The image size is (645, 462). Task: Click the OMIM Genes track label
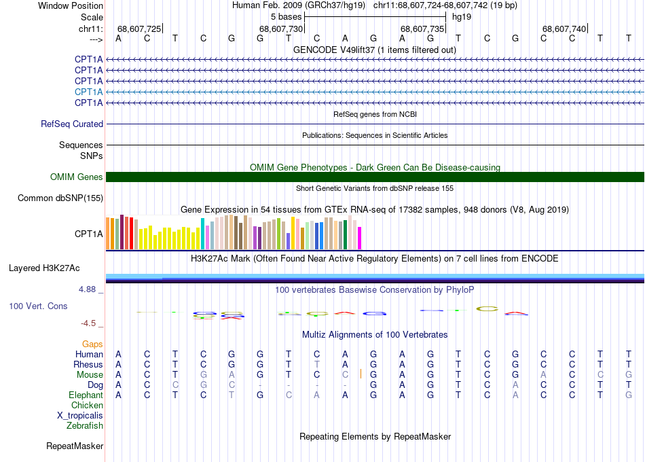[x=77, y=177]
